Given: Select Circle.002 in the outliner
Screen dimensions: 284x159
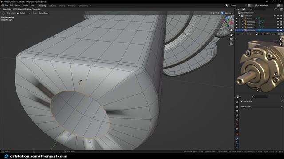Looking at the screenshot, I should (x=251, y=25).
